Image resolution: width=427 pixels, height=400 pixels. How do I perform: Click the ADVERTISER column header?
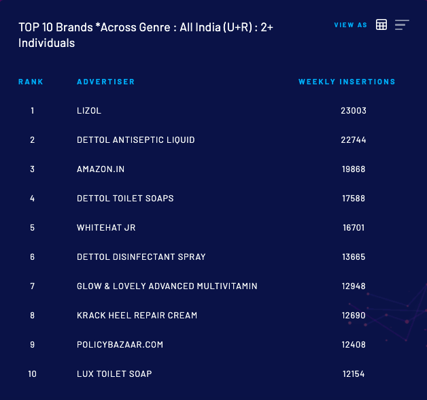pos(105,82)
